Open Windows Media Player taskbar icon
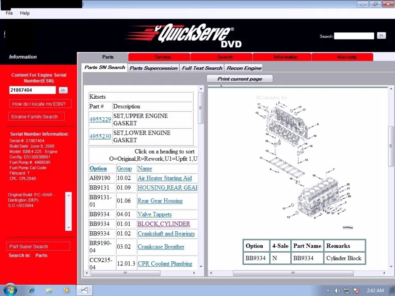Viewport: 395px width, 296px height. click(x=66, y=290)
